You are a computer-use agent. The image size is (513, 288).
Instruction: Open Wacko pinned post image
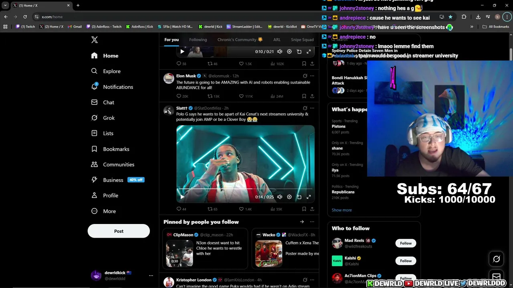click(269, 254)
